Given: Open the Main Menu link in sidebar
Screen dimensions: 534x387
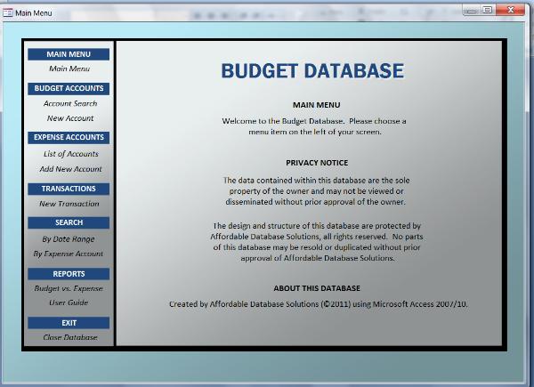Looking at the screenshot, I should (69, 69).
